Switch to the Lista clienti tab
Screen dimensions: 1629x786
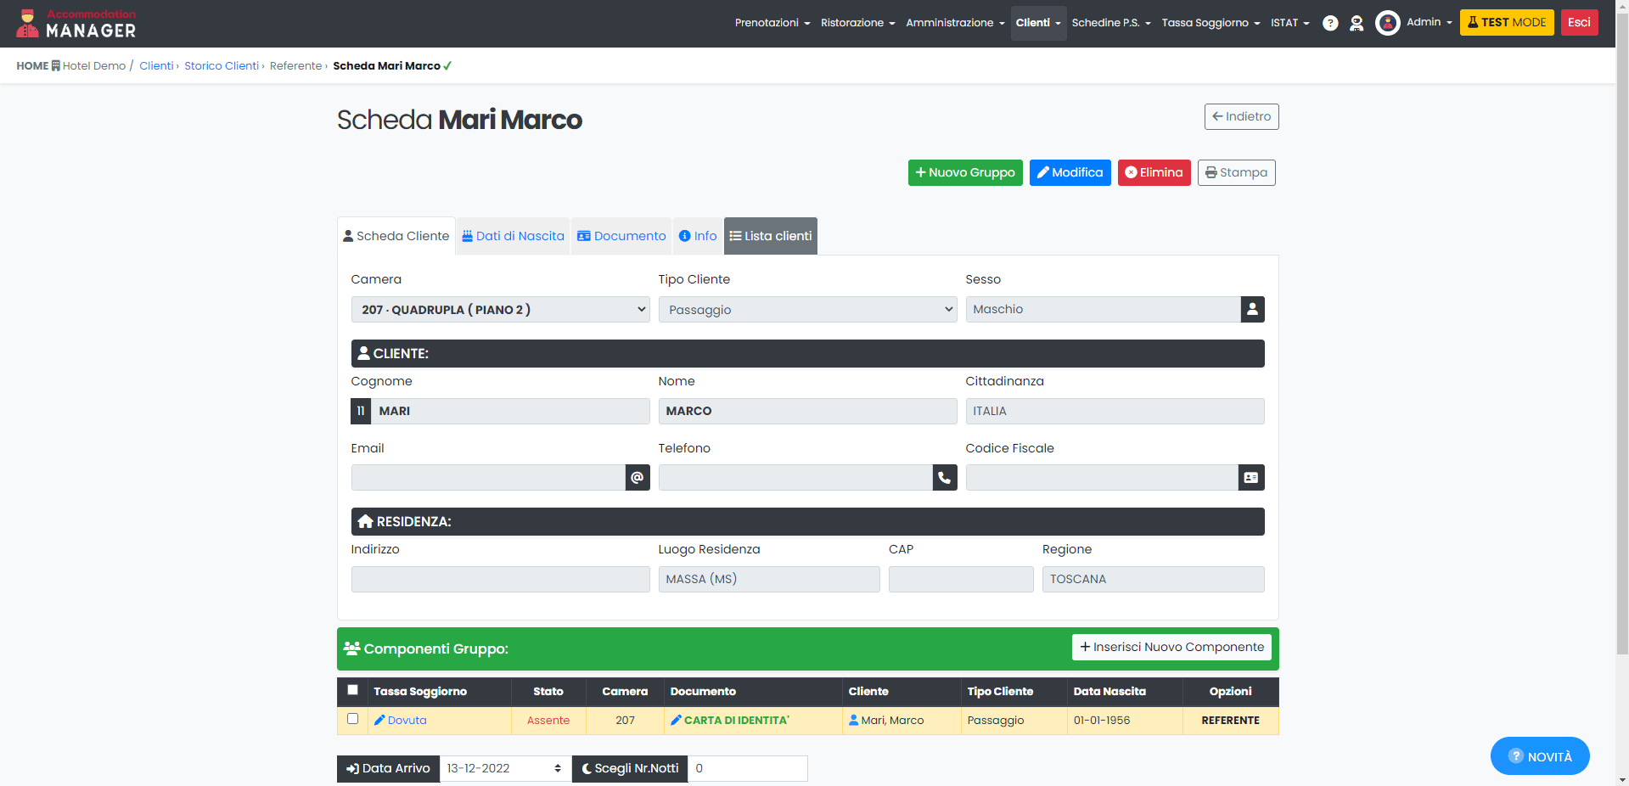(770, 235)
